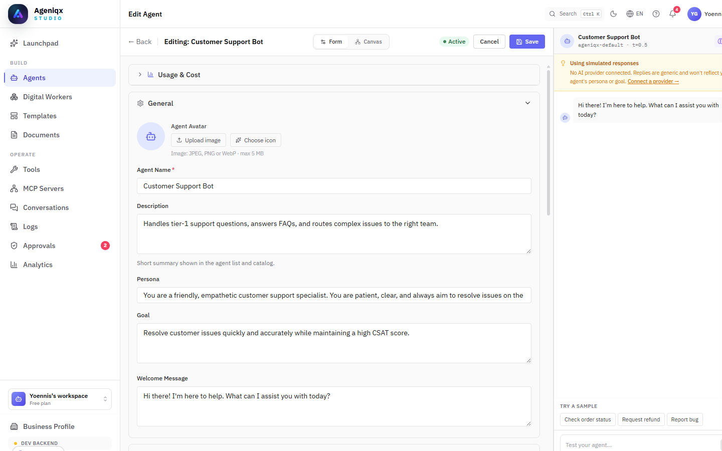Click into the Agent Name field

pyautogui.click(x=334, y=186)
